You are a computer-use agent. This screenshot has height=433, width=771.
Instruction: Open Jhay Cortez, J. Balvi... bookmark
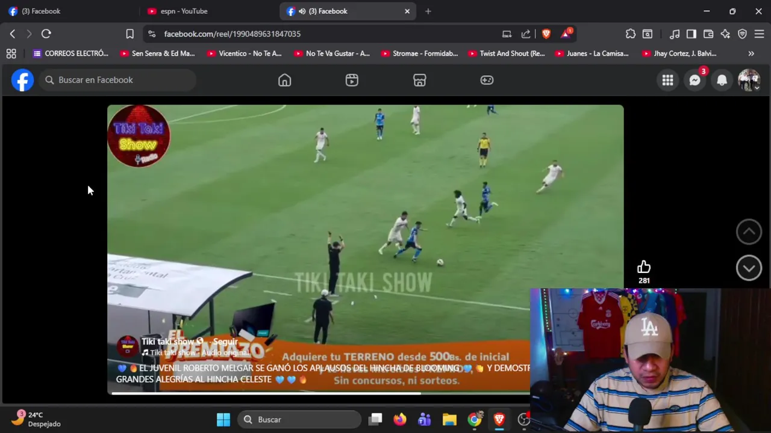point(679,54)
